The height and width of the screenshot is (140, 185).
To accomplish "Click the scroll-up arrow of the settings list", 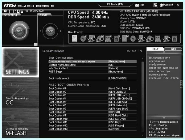I will click(143, 58).
